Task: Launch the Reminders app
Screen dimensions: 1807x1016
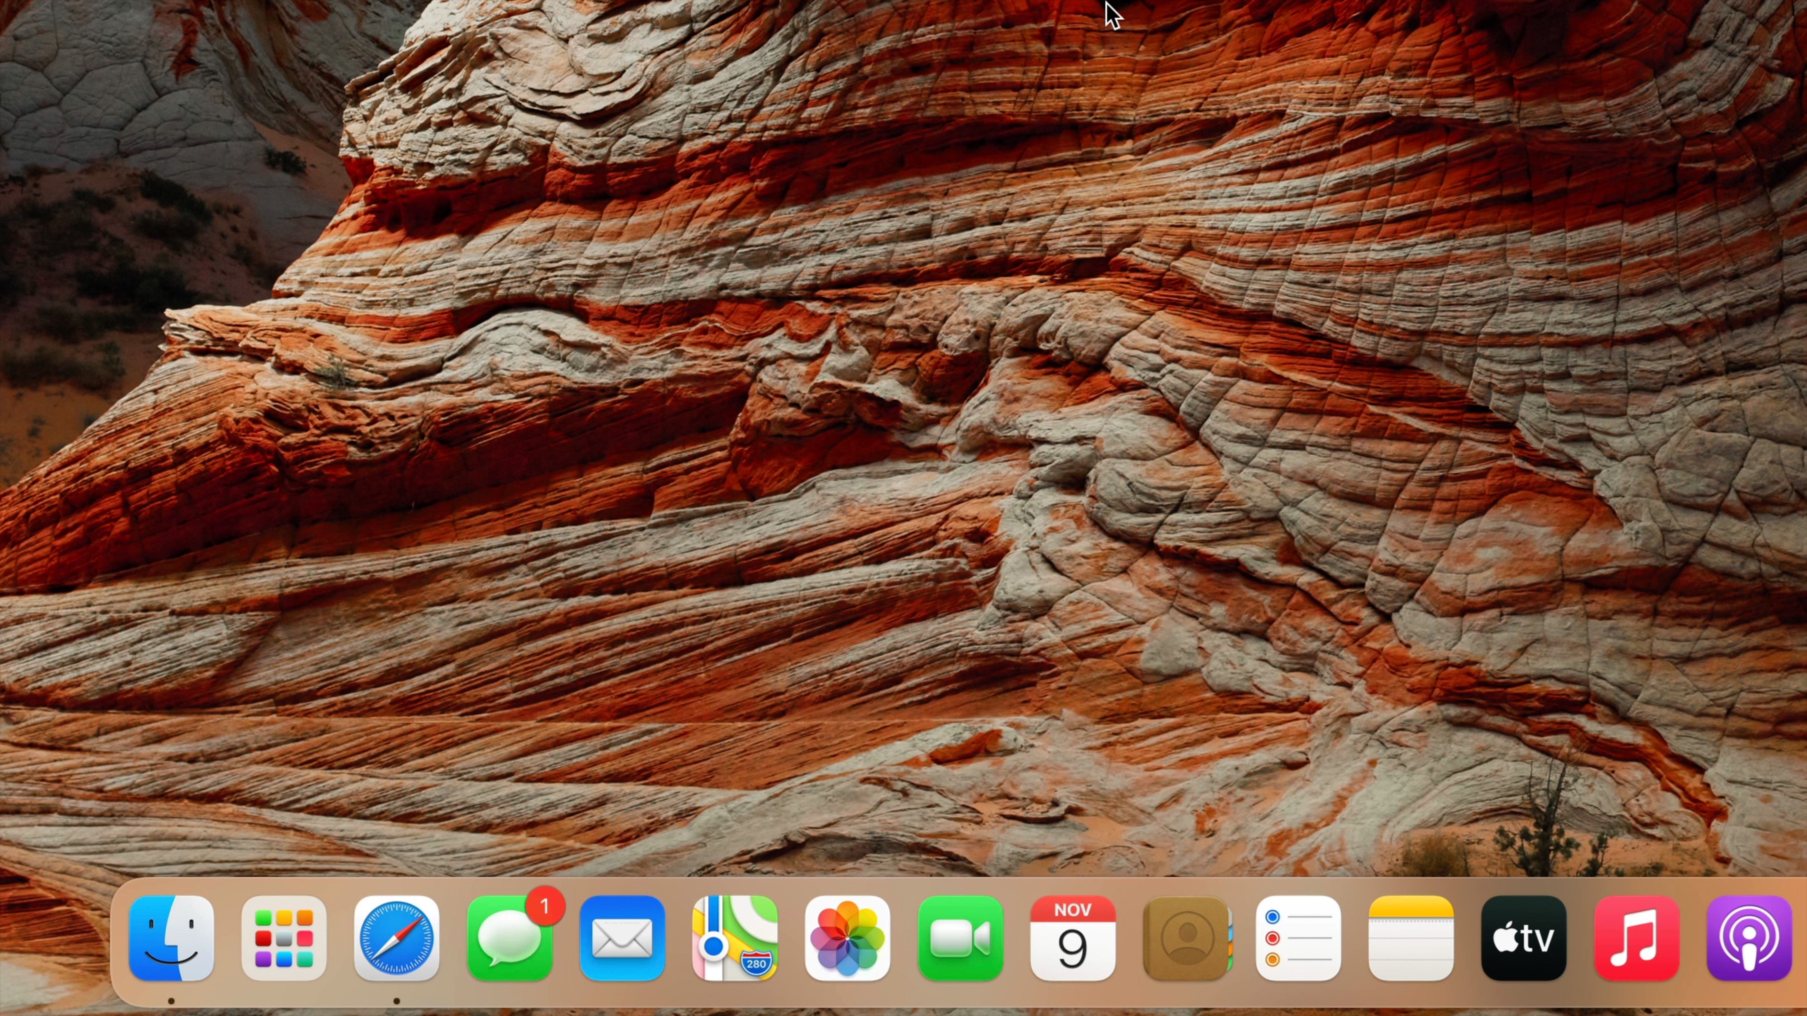Action: click(1298, 937)
